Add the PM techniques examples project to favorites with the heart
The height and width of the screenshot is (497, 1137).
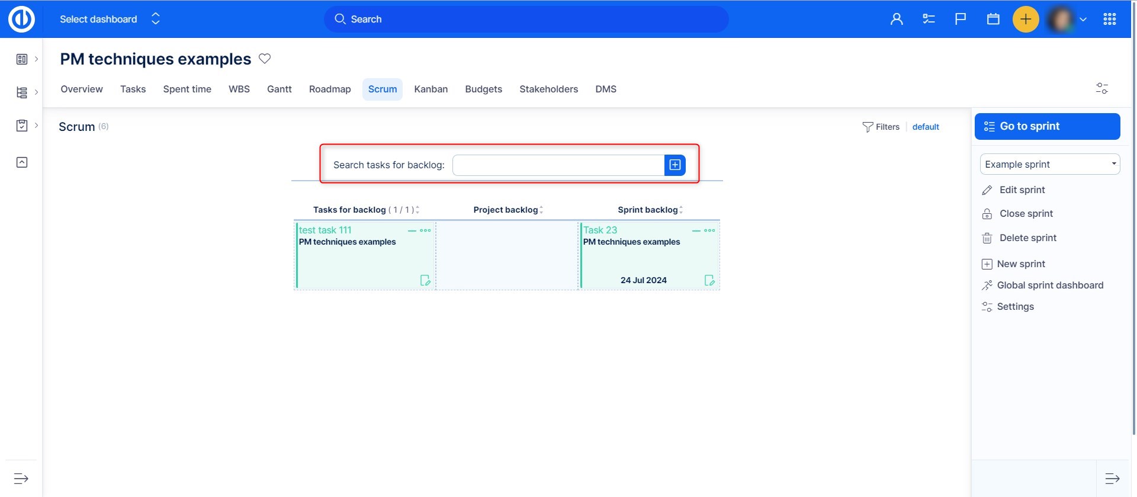pyautogui.click(x=265, y=59)
